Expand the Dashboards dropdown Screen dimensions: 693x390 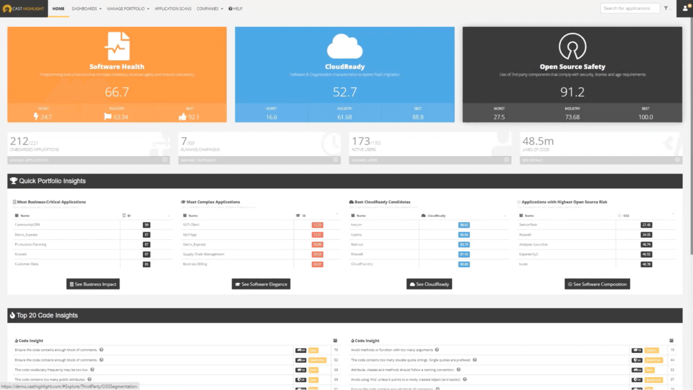pos(86,8)
